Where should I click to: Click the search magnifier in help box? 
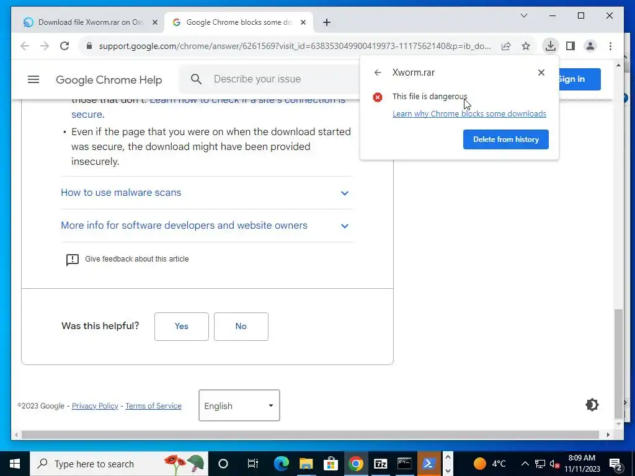pos(196,79)
